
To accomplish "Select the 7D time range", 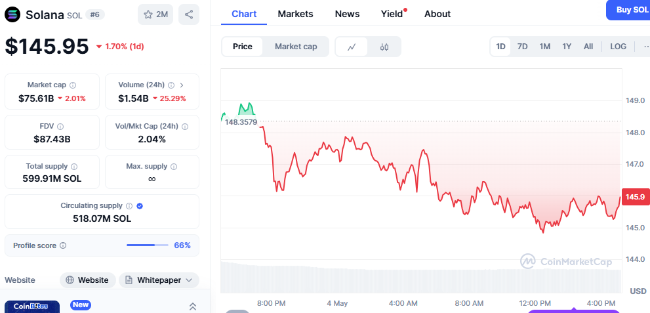I will coord(523,47).
